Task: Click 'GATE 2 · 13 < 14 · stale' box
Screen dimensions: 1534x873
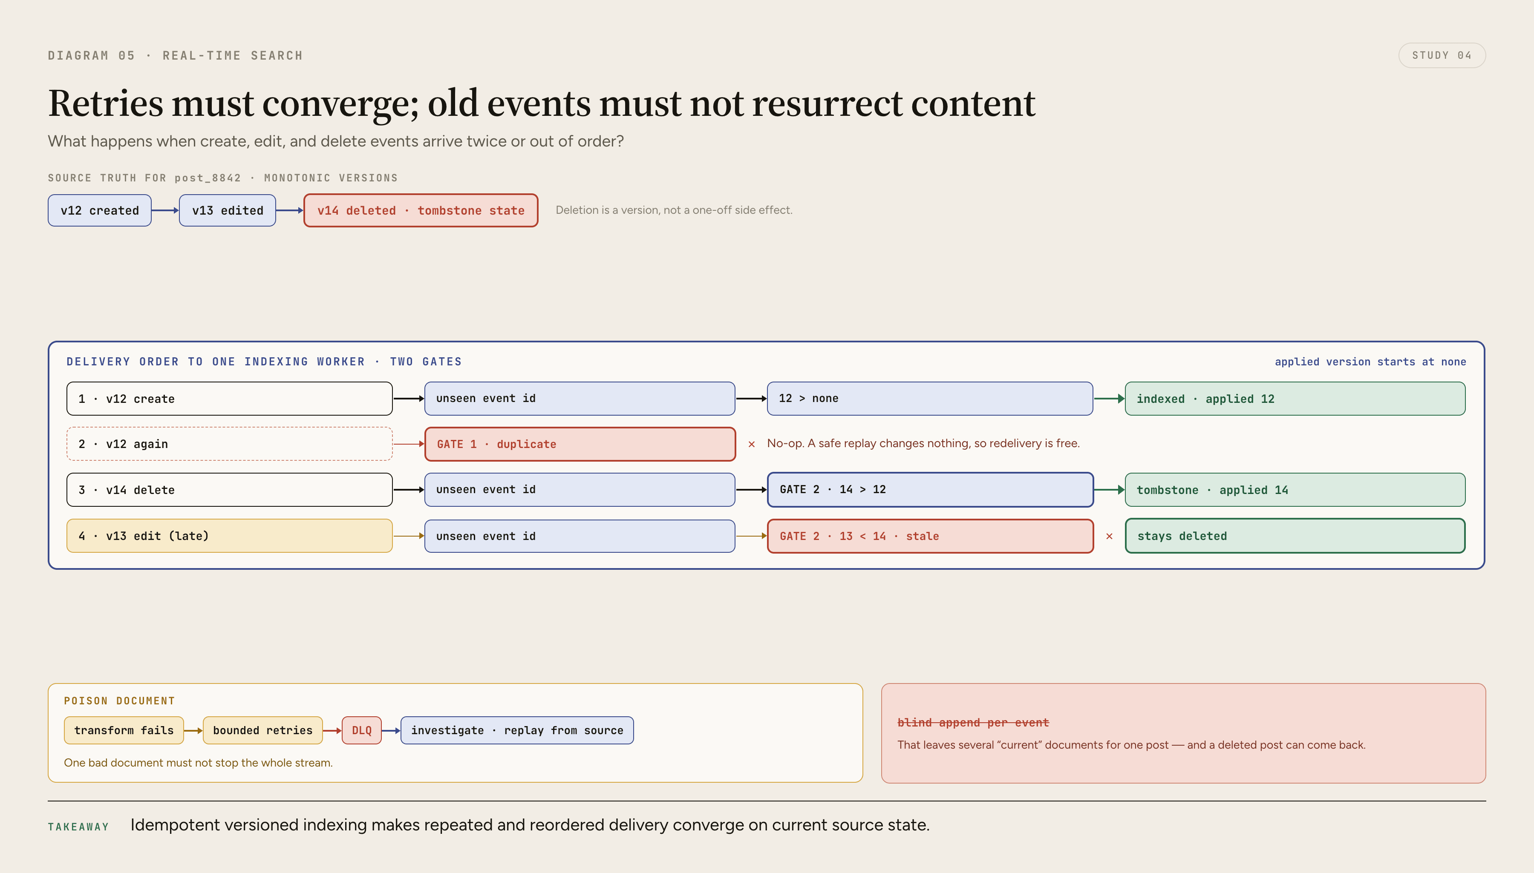Action: click(930, 536)
